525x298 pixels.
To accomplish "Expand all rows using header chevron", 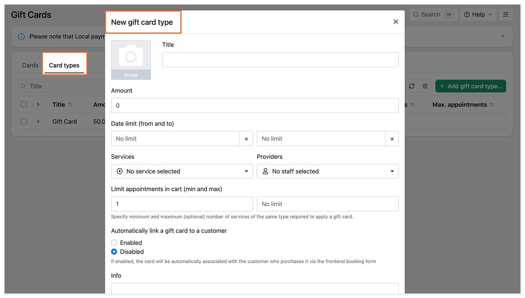I will click(x=38, y=104).
